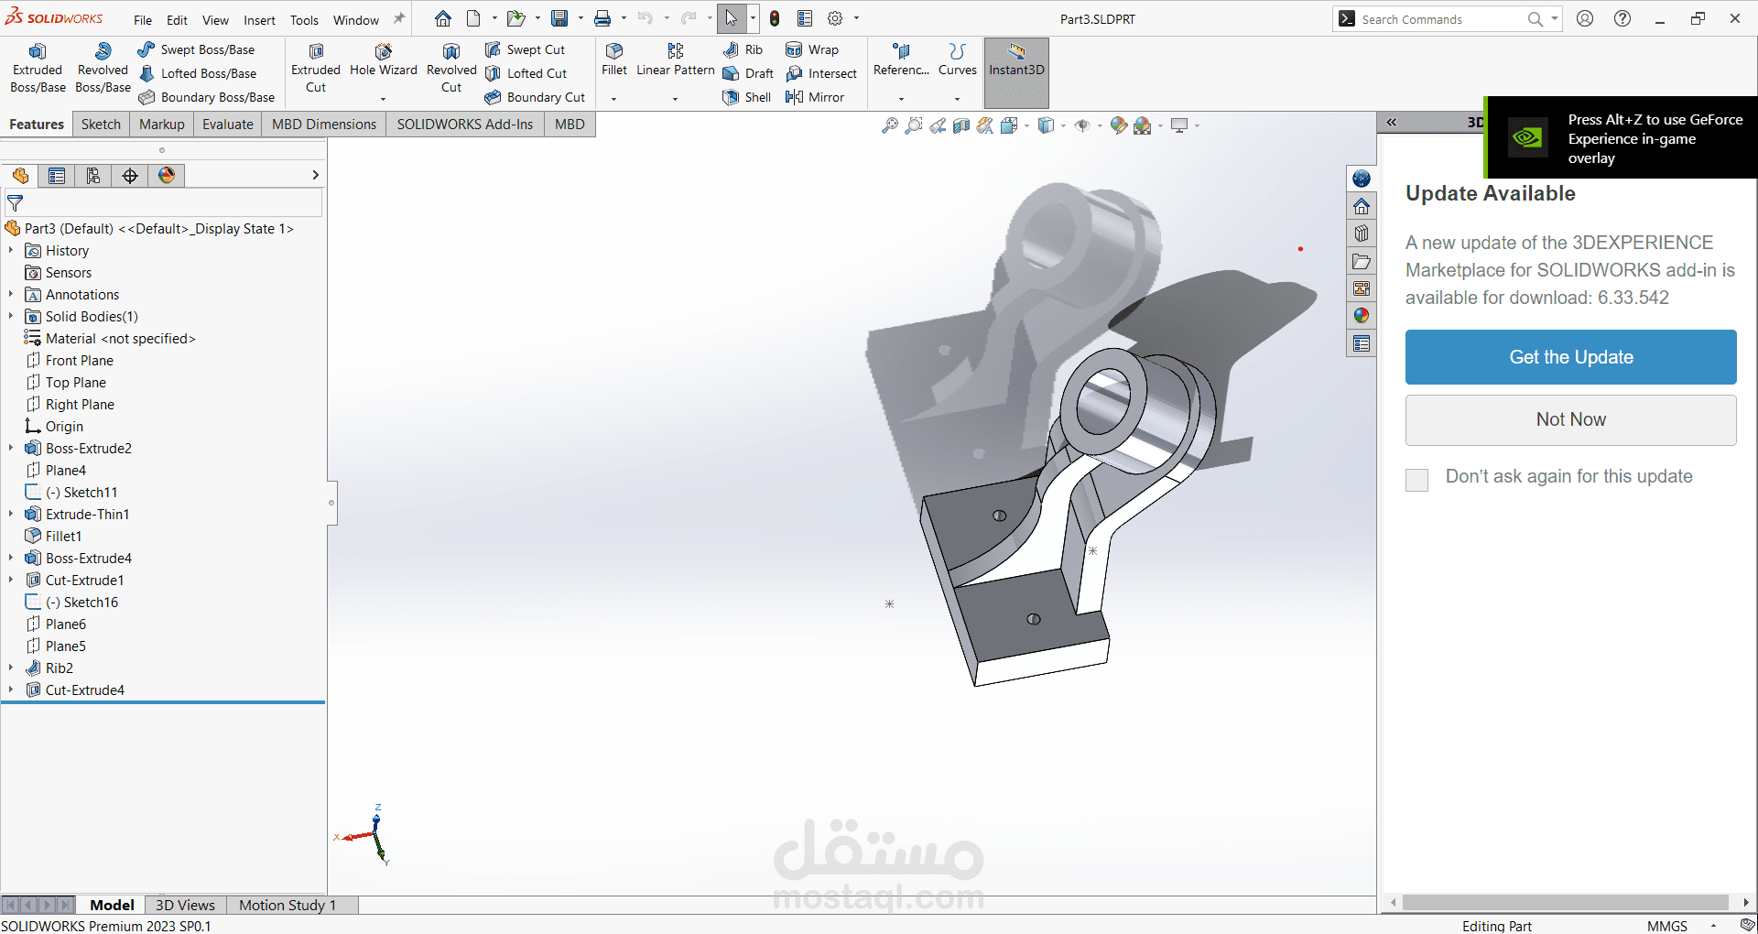Expand the Solid Bodies(1) node
Screen dimensions: 1758x934
pos(11,316)
